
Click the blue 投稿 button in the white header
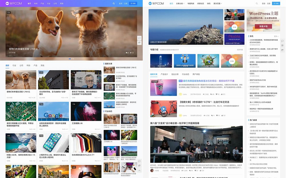(x=276, y=3)
